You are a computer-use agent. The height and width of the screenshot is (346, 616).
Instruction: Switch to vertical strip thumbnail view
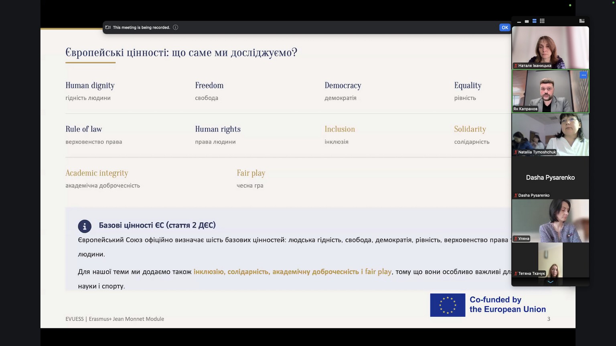point(534,21)
